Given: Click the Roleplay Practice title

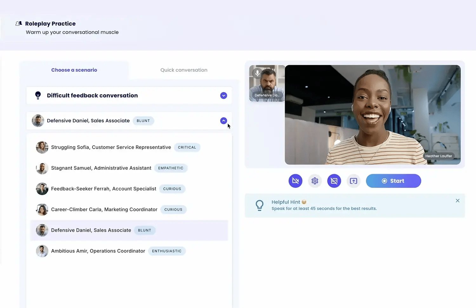Looking at the screenshot, I should click(50, 23).
